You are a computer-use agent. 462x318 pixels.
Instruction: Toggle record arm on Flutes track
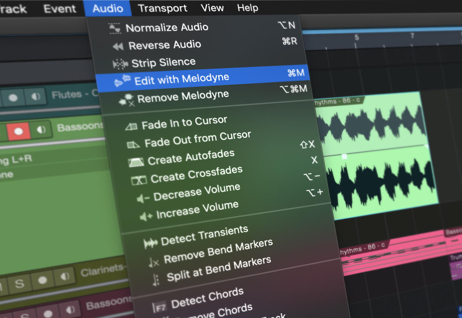pyautogui.click(x=13, y=98)
